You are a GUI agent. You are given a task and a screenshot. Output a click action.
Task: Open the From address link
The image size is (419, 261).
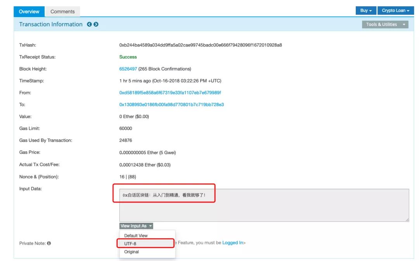(170, 93)
